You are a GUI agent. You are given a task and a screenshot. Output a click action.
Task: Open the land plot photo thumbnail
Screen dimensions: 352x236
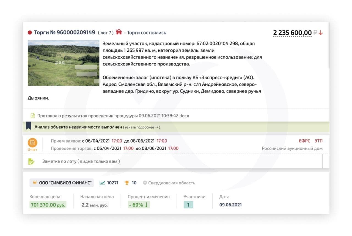tap(64, 63)
